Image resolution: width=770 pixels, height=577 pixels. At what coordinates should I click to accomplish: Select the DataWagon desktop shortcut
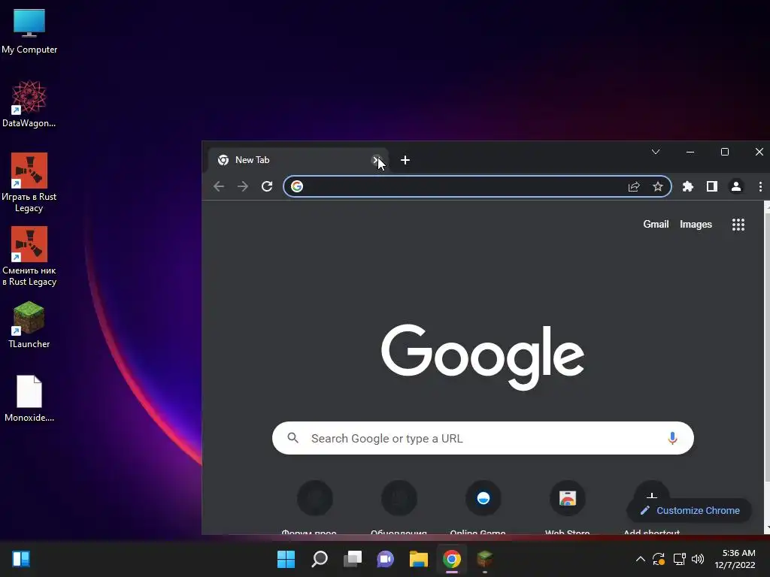point(29,104)
